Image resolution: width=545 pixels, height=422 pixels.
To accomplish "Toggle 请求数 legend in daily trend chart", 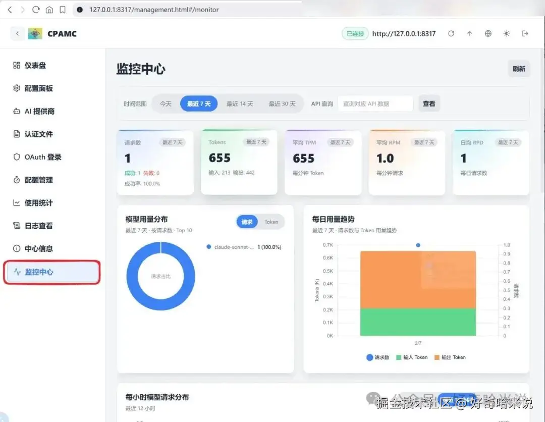I will click(378, 357).
